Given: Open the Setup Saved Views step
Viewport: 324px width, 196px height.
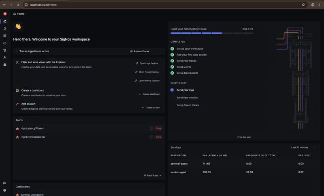Looking at the screenshot, I should [x=188, y=105].
